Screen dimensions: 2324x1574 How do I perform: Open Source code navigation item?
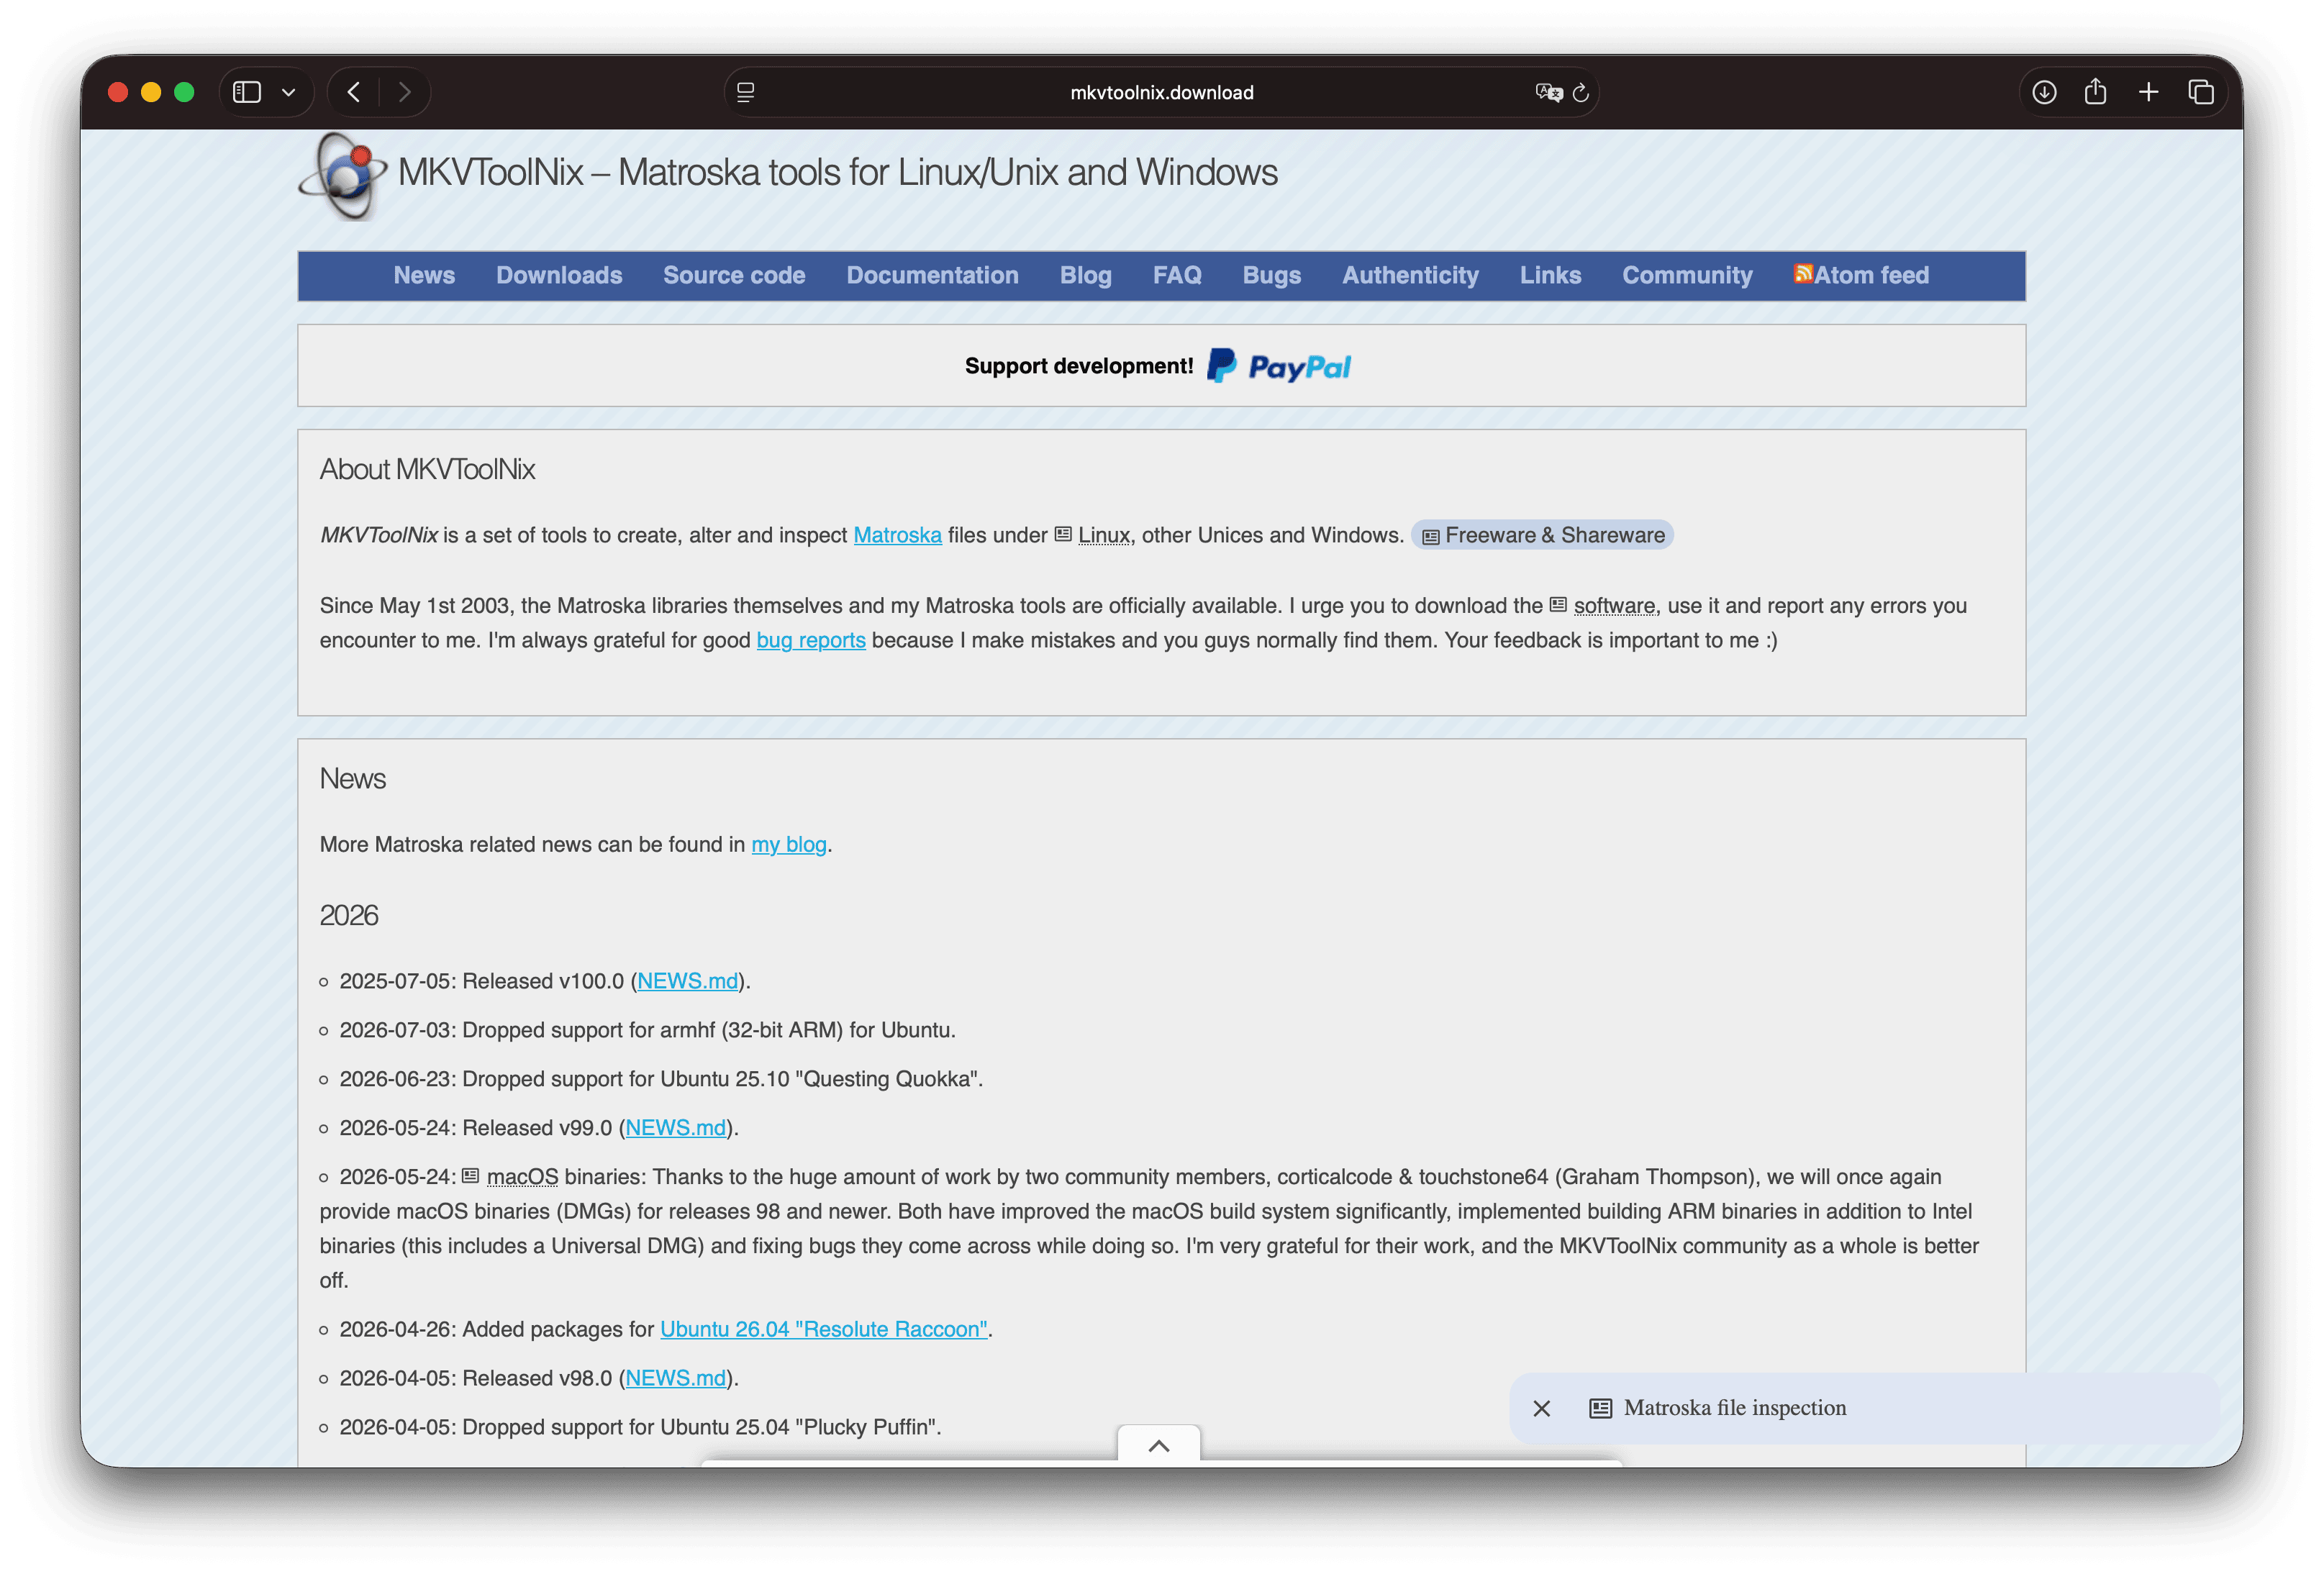point(734,275)
